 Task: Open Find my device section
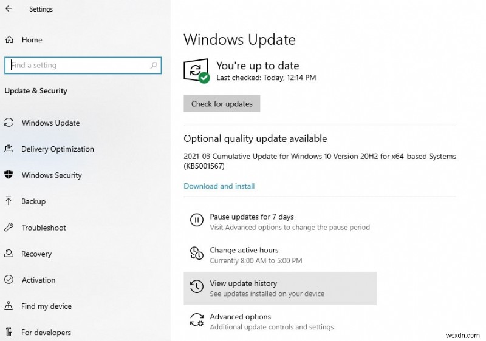click(x=47, y=306)
